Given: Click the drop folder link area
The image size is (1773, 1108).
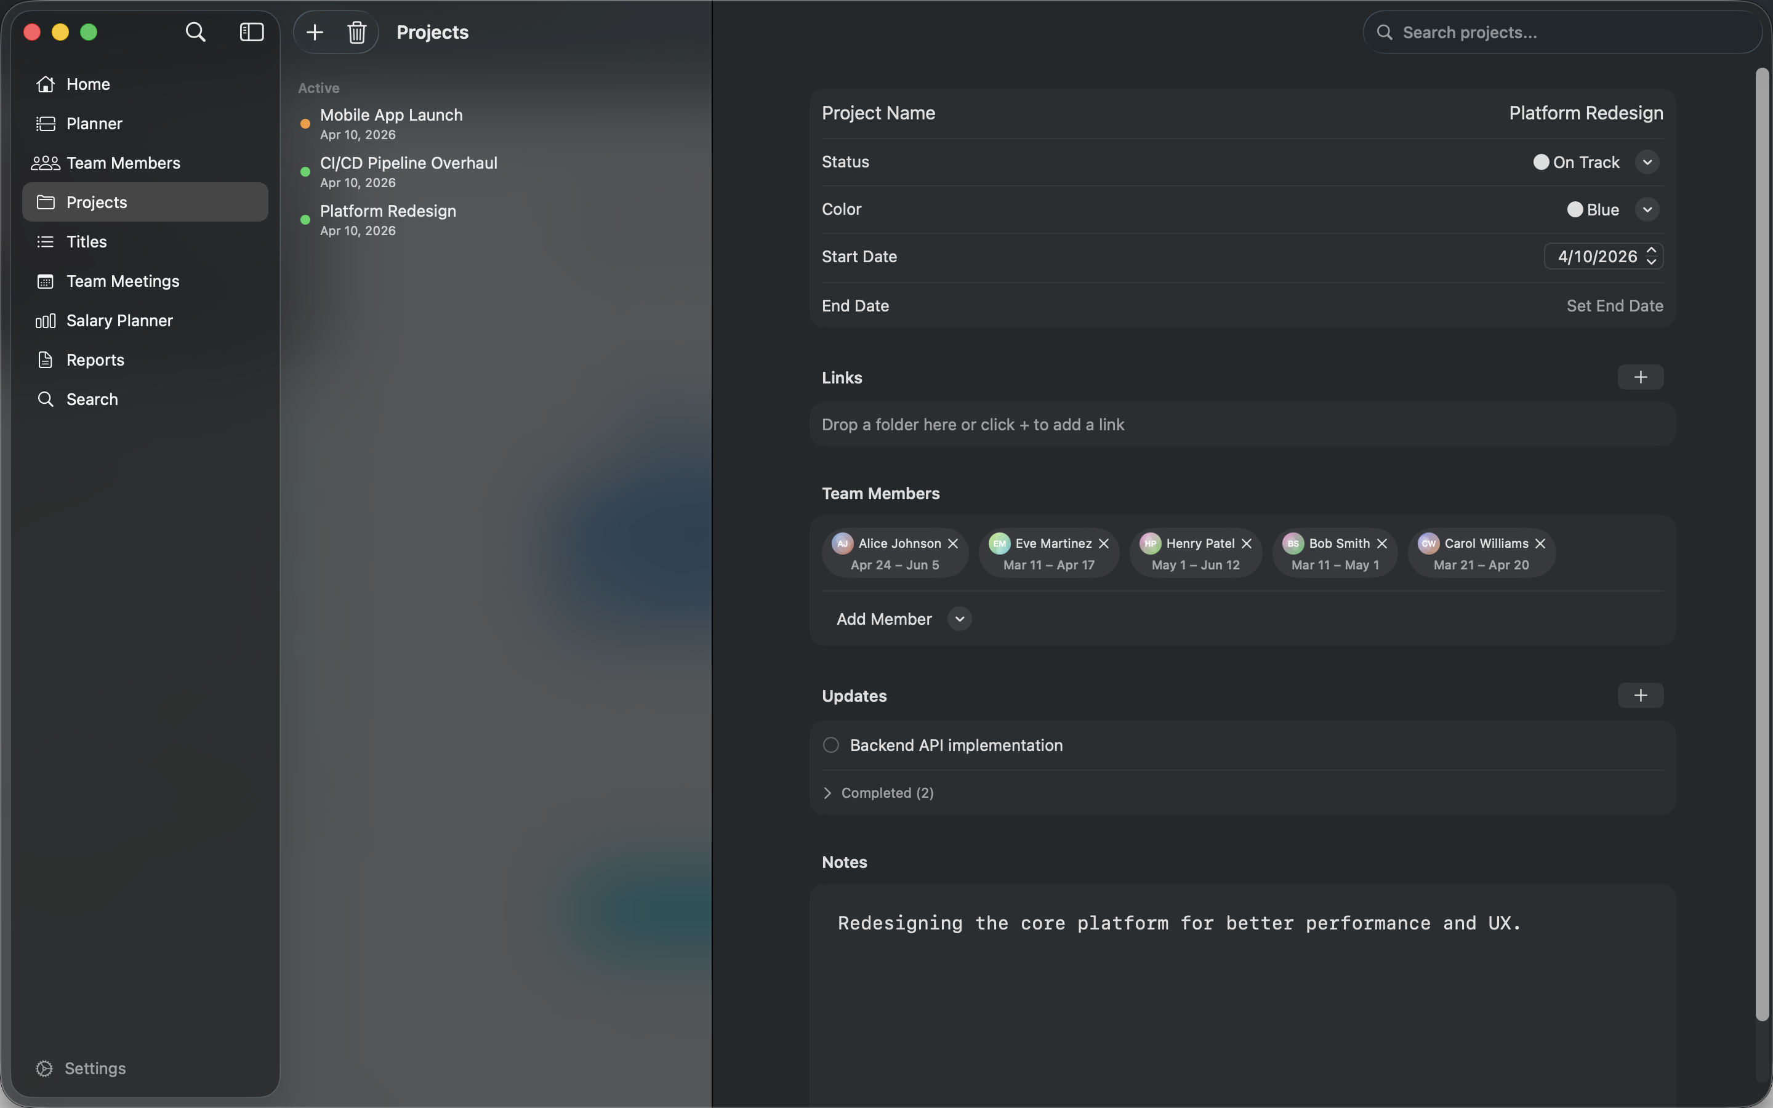Looking at the screenshot, I should (x=1242, y=425).
